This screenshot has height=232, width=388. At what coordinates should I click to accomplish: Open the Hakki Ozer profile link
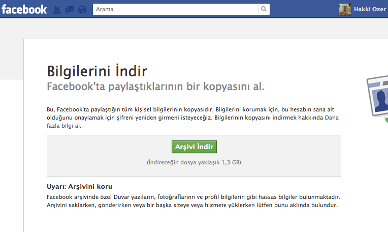pyautogui.click(x=370, y=10)
